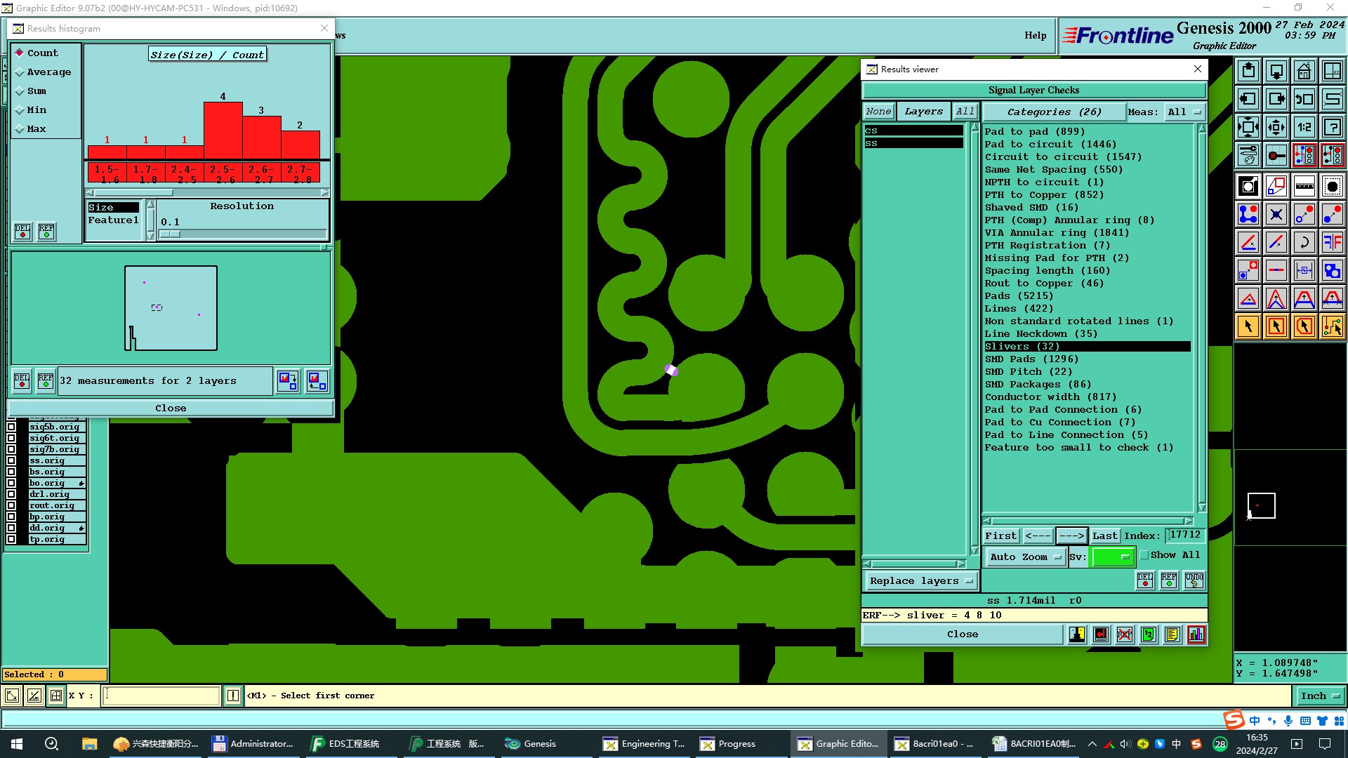The image size is (1348, 758).
Task: Select the ruler measure tool
Action: coord(1304,186)
